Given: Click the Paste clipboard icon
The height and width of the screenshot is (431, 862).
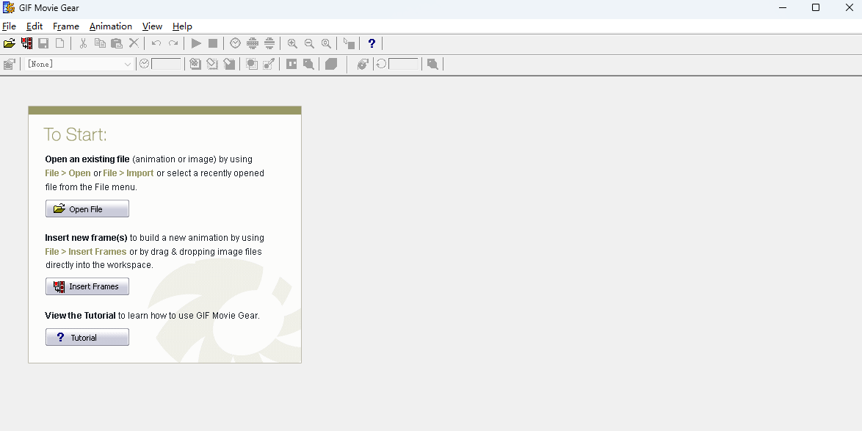Looking at the screenshot, I should pos(116,43).
